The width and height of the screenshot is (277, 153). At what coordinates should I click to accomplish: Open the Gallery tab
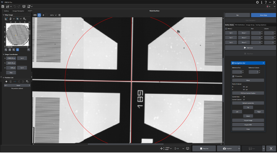click(x=6, y=11)
